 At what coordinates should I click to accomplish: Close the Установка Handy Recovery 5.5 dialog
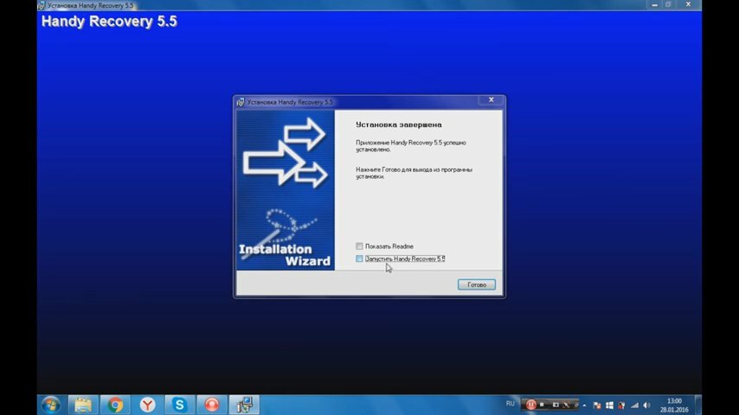tap(492, 100)
